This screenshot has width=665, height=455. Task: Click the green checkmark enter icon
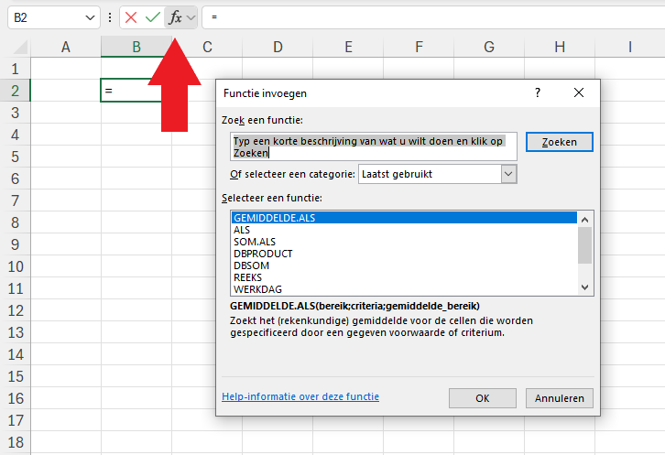coord(153,17)
